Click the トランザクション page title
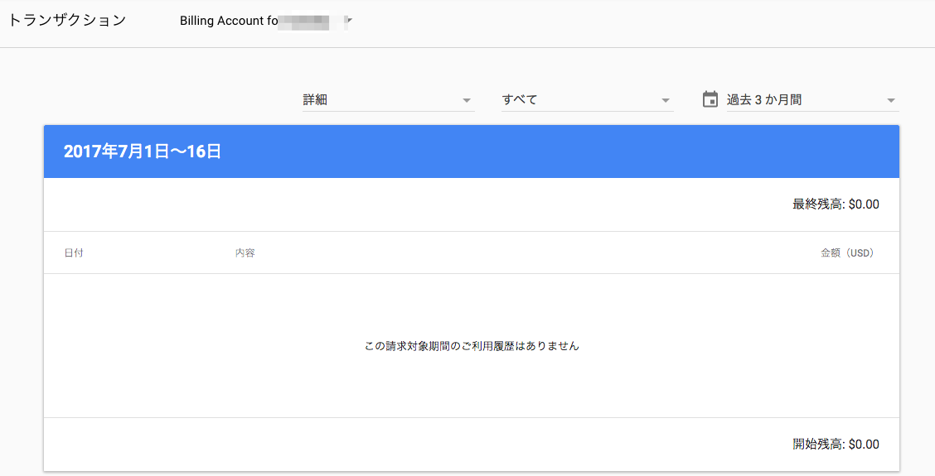This screenshot has height=476, width=935. 66,21
